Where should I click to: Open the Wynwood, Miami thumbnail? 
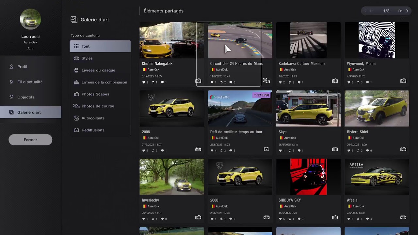(377, 40)
